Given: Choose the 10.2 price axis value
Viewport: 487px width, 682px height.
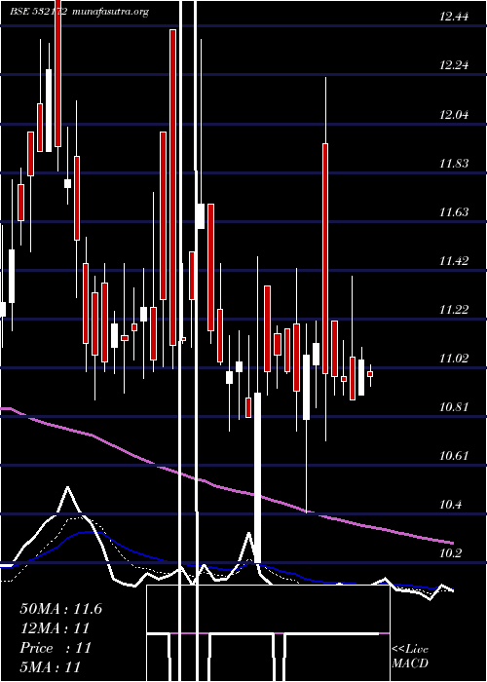Looking at the screenshot, I should tap(451, 553).
